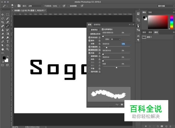Select the Dodge tool
Viewport: 175px width, 128px height.
[x=8, y=38]
